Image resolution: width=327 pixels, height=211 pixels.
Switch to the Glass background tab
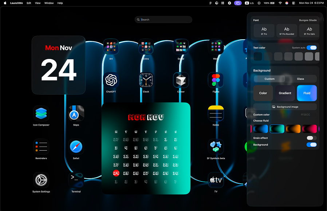(x=300, y=79)
